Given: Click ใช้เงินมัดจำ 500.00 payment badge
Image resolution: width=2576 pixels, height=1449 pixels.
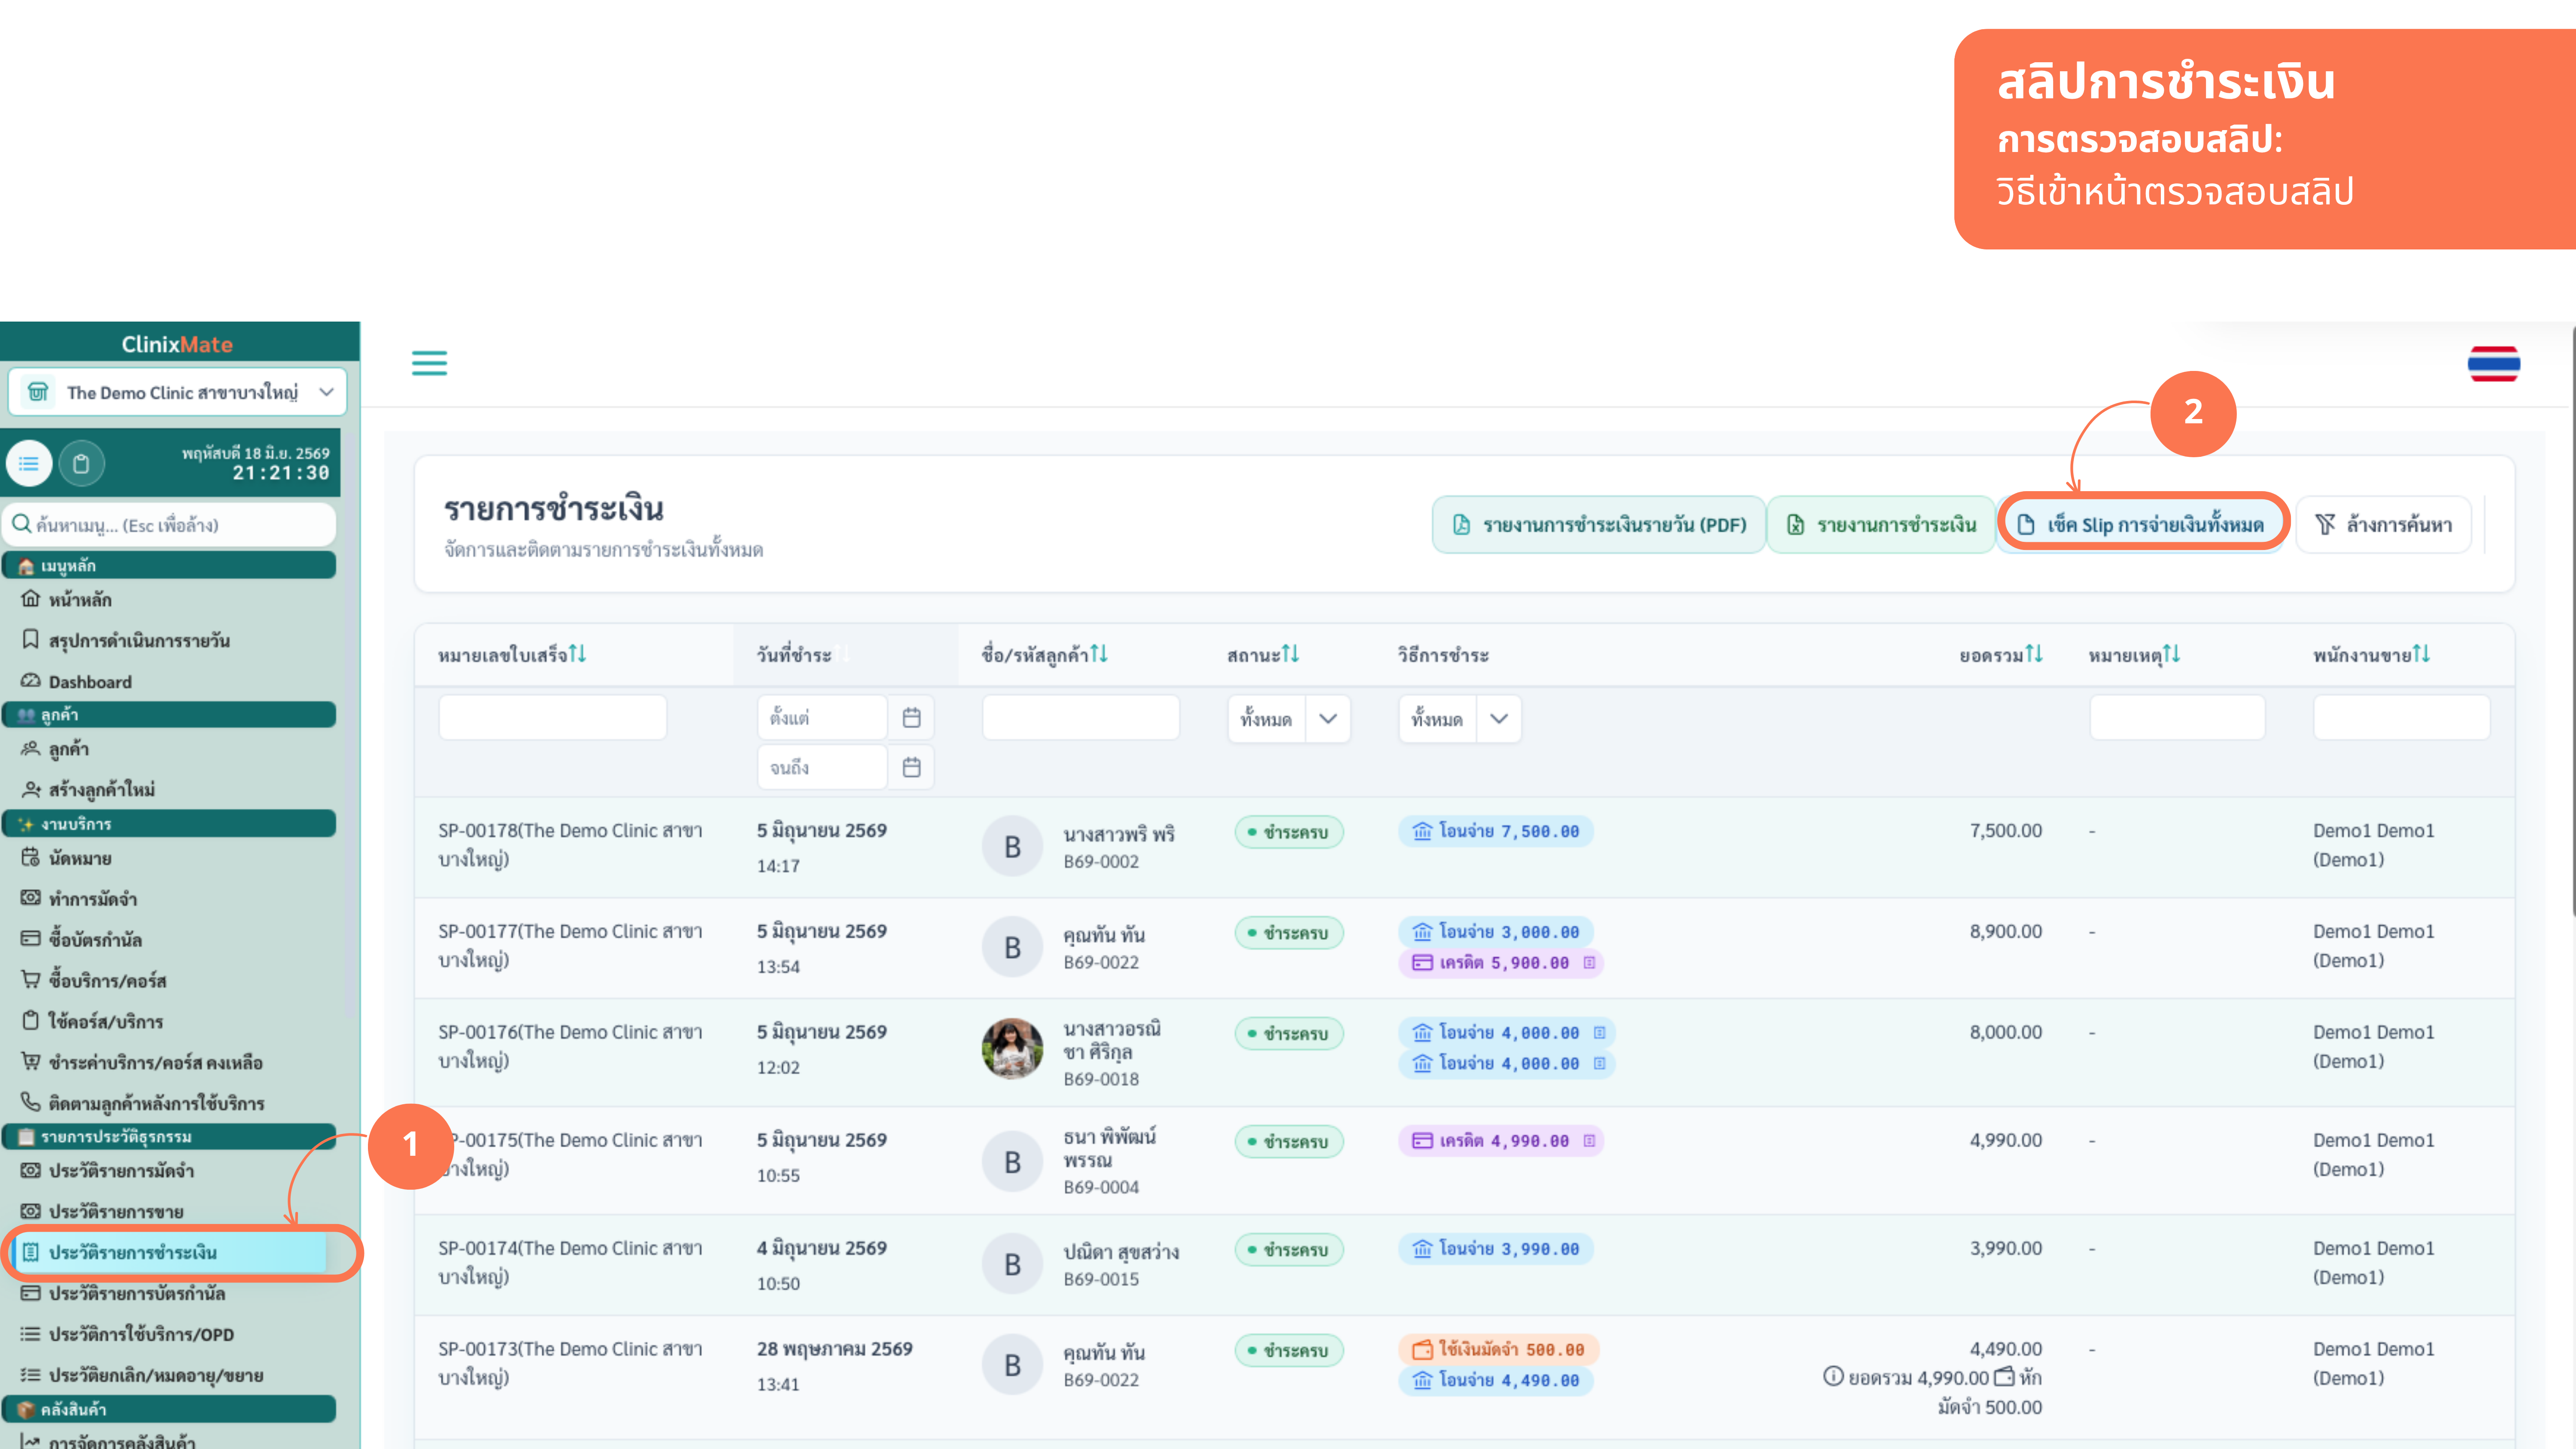Looking at the screenshot, I should coord(1498,1349).
